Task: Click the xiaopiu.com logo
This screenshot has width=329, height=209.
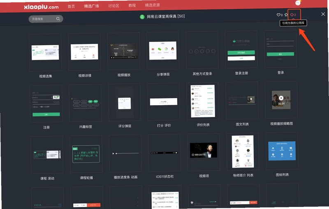Action: pos(42,7)
